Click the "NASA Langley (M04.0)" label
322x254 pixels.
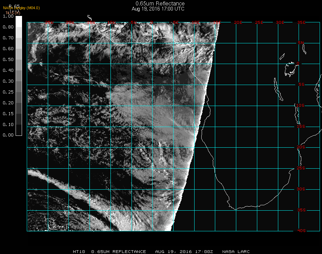21,8
